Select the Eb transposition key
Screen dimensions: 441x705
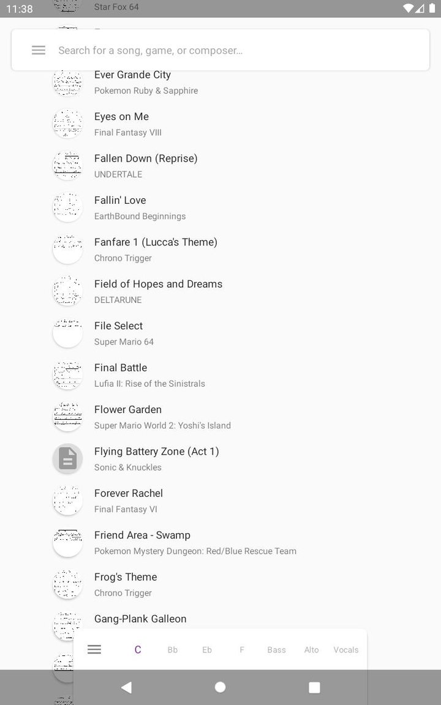[x=206, y=649]
